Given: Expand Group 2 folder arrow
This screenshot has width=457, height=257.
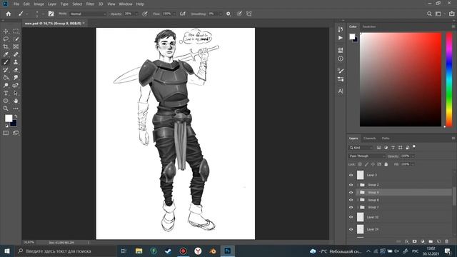Looking at the screenshot, I should click(x=358, y=185).
